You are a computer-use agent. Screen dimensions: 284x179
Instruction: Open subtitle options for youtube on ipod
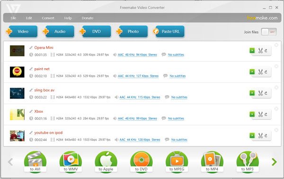coord(179,140)
